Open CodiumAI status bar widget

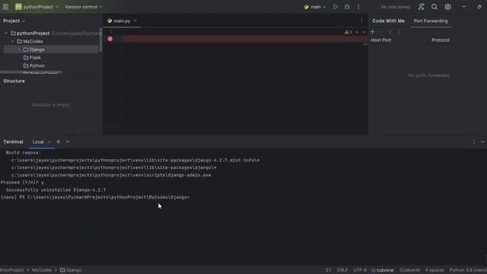tap(409, 270)
